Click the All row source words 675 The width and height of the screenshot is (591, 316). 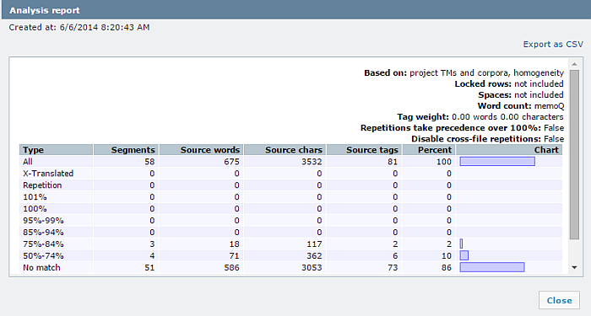click(231, 162)
